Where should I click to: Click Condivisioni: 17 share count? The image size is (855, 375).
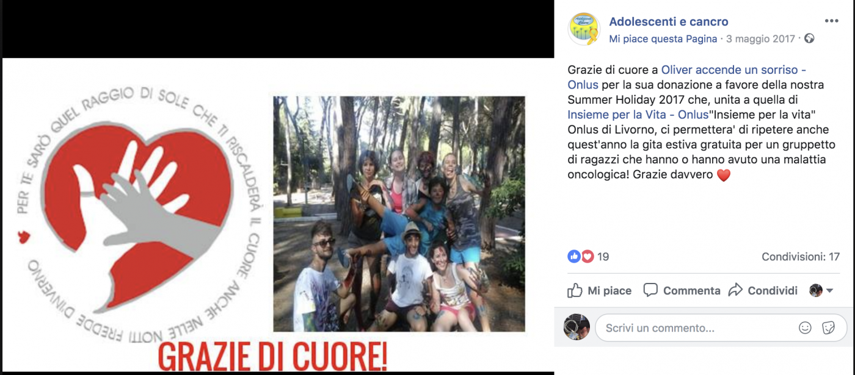click(x=801, y=257)
